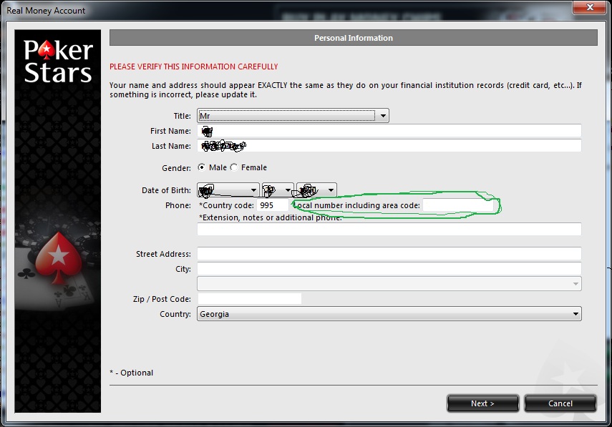Close the Real Money Account window

pyautogui.click(x=590, y=7)
